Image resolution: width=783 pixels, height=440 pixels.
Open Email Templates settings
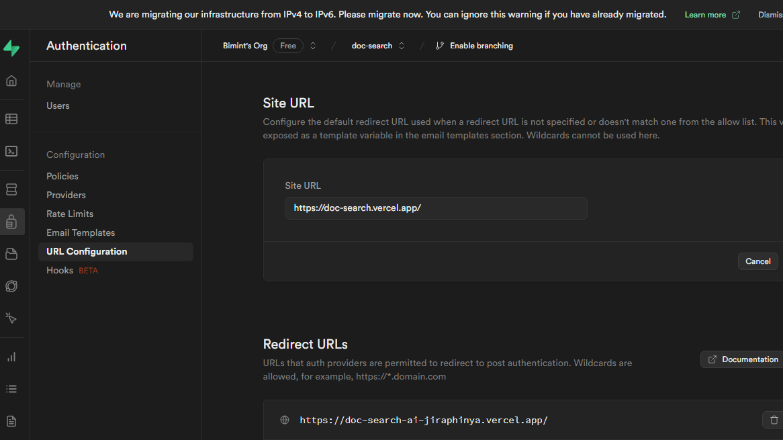pyautogui.click(x=81, y=232)
